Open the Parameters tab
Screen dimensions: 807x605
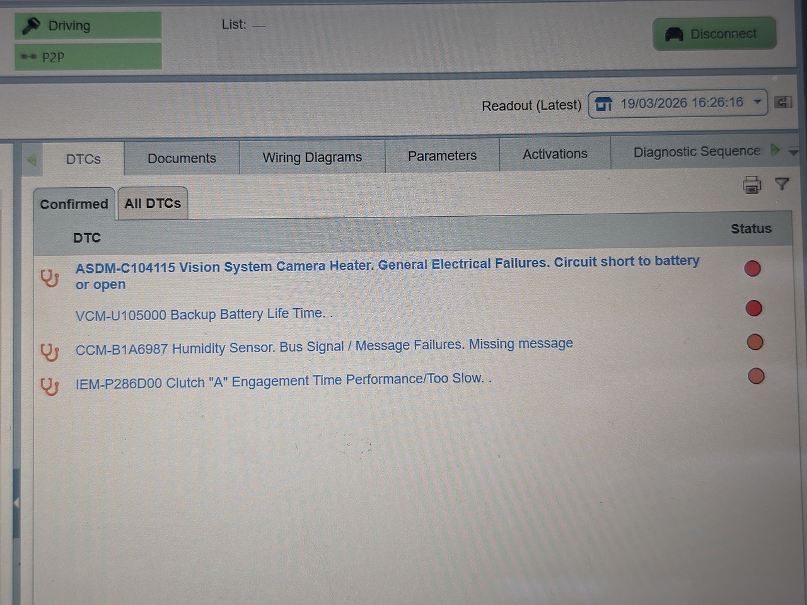click(442, 156)
